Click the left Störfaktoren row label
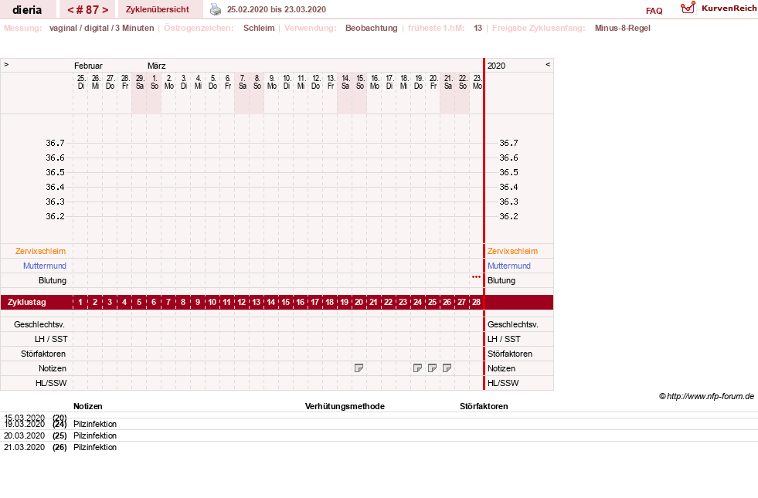This screenshot has height=498, width=758. [43, 354]
